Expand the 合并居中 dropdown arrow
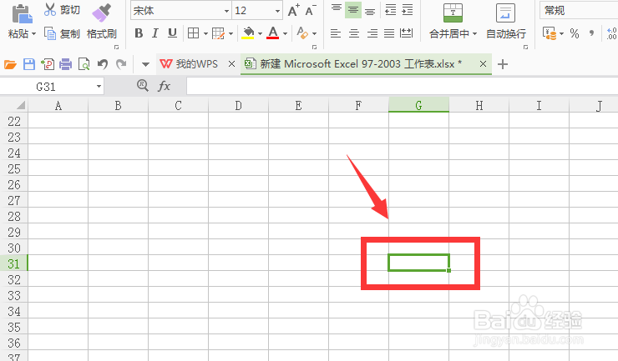The image size is (618, 361). pyautogui.click(x=474, y=34)
